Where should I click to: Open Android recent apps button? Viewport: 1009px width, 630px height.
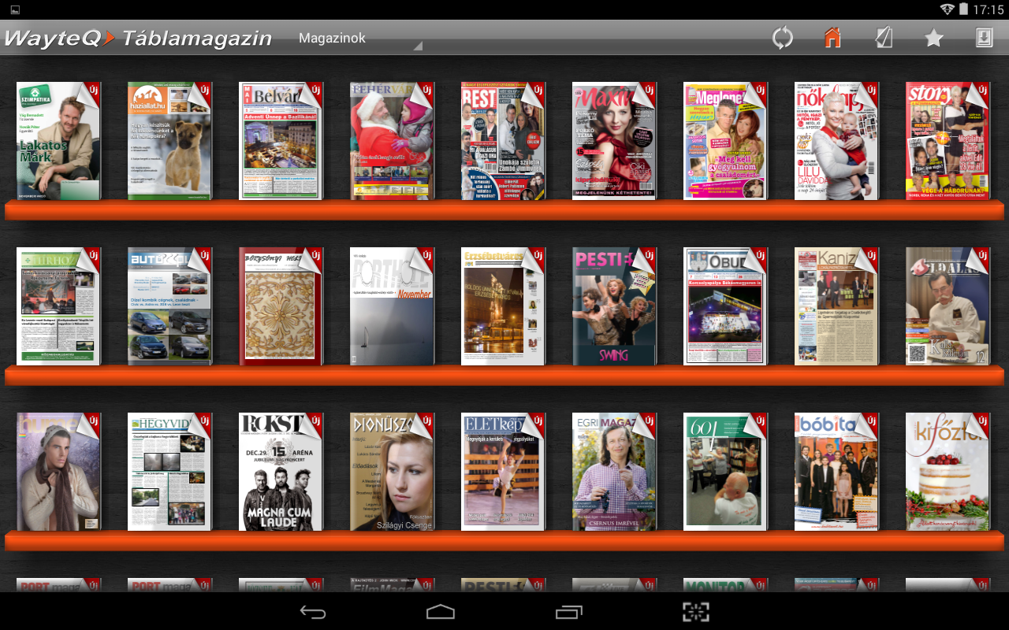point(568,612)
